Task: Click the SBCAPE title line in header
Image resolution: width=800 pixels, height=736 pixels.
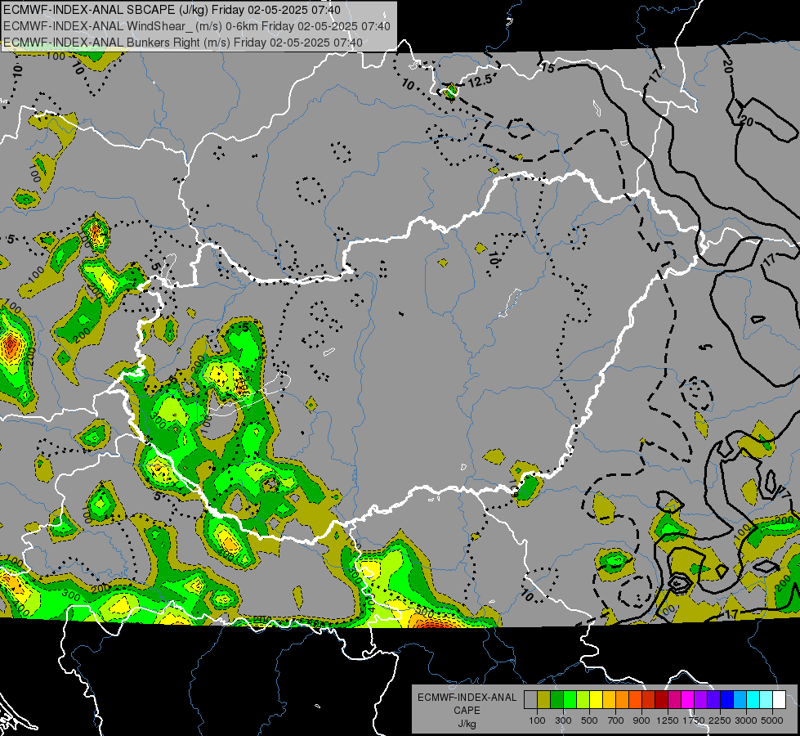Action: (x=172, y=10)
